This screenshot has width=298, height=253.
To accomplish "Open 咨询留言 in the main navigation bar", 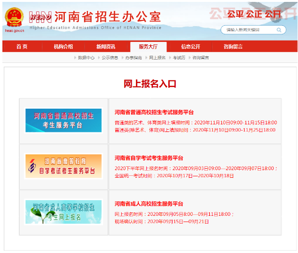I will coord(233,47).
